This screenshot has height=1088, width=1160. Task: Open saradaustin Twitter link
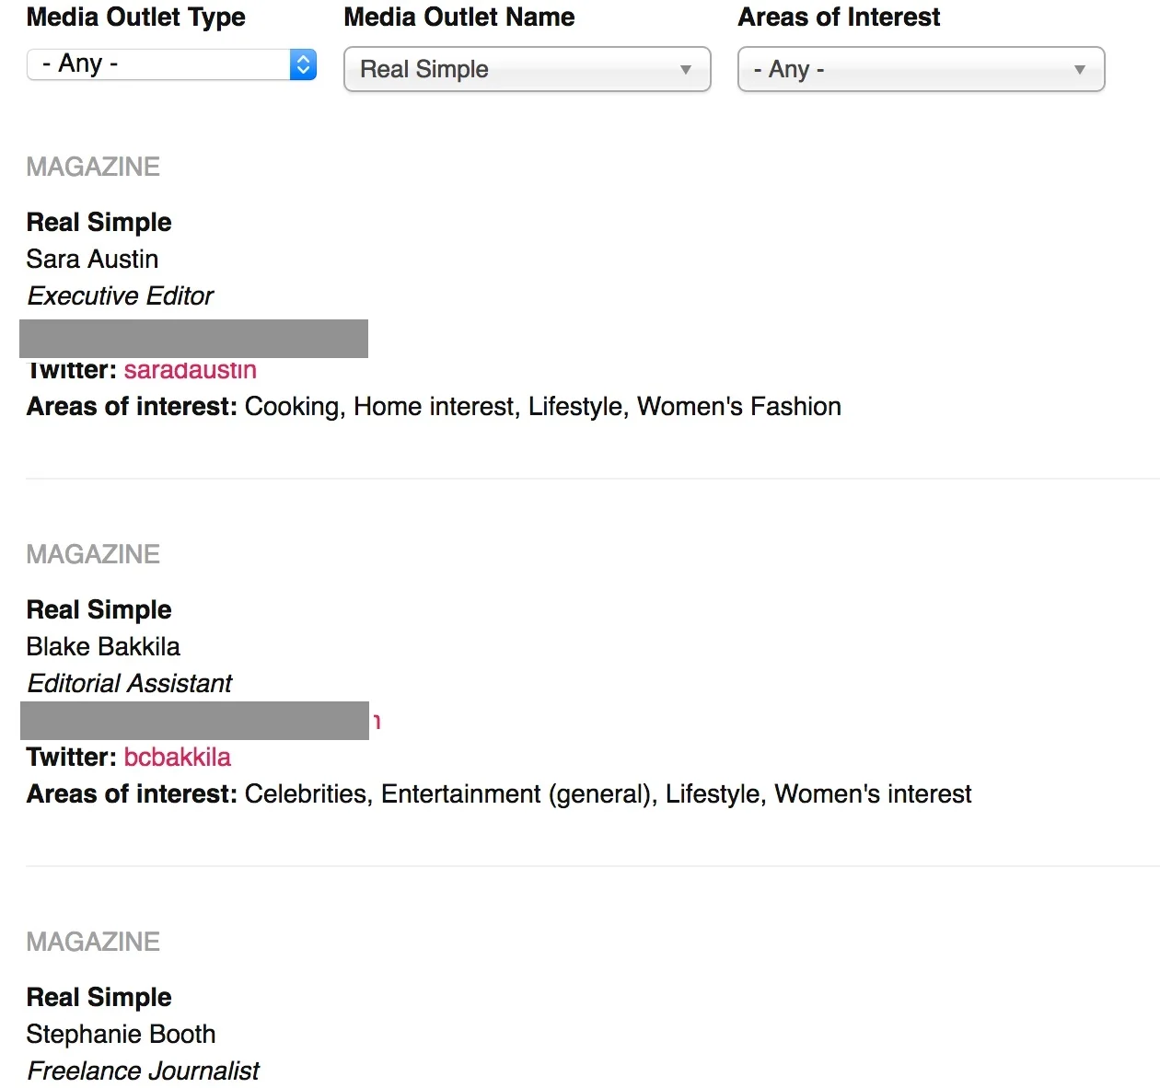tap(191, 370)
